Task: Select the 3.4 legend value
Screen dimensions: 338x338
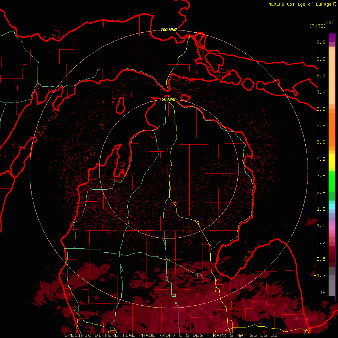Action: pos(321,176)
